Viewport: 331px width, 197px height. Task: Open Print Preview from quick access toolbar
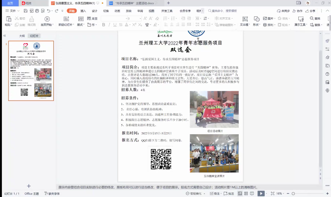43,11
